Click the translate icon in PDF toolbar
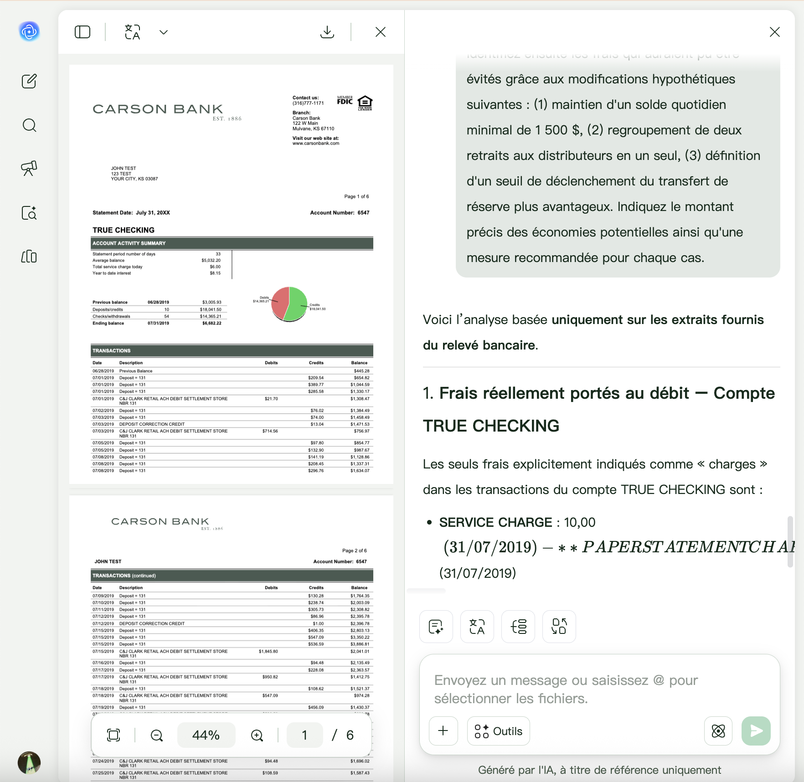 coord(133,32)
